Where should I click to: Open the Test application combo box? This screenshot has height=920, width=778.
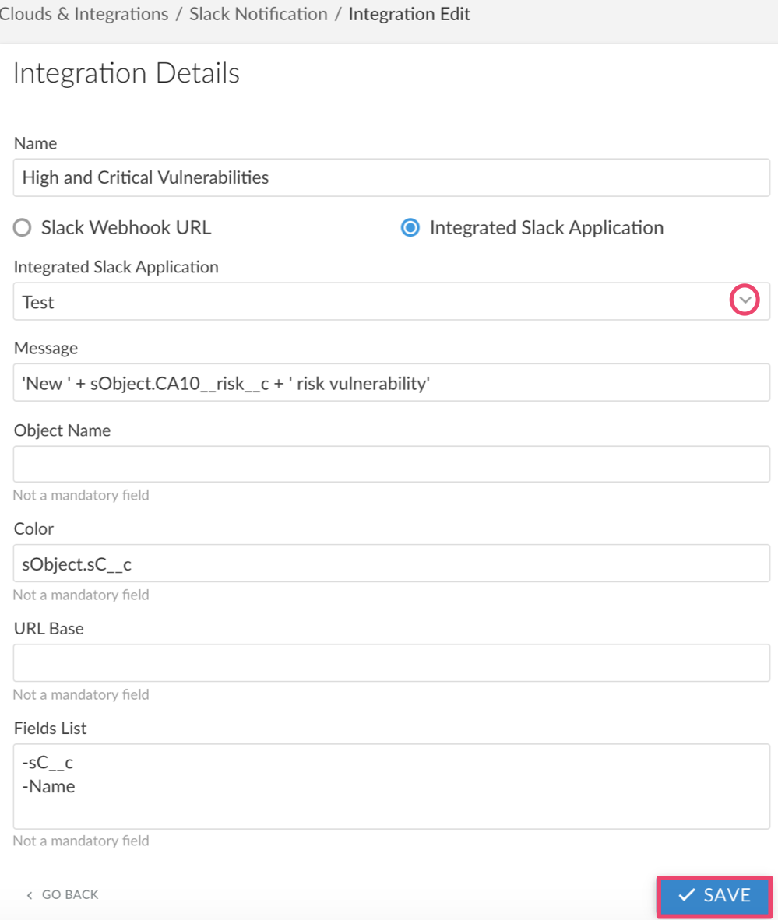pos(374,302)
